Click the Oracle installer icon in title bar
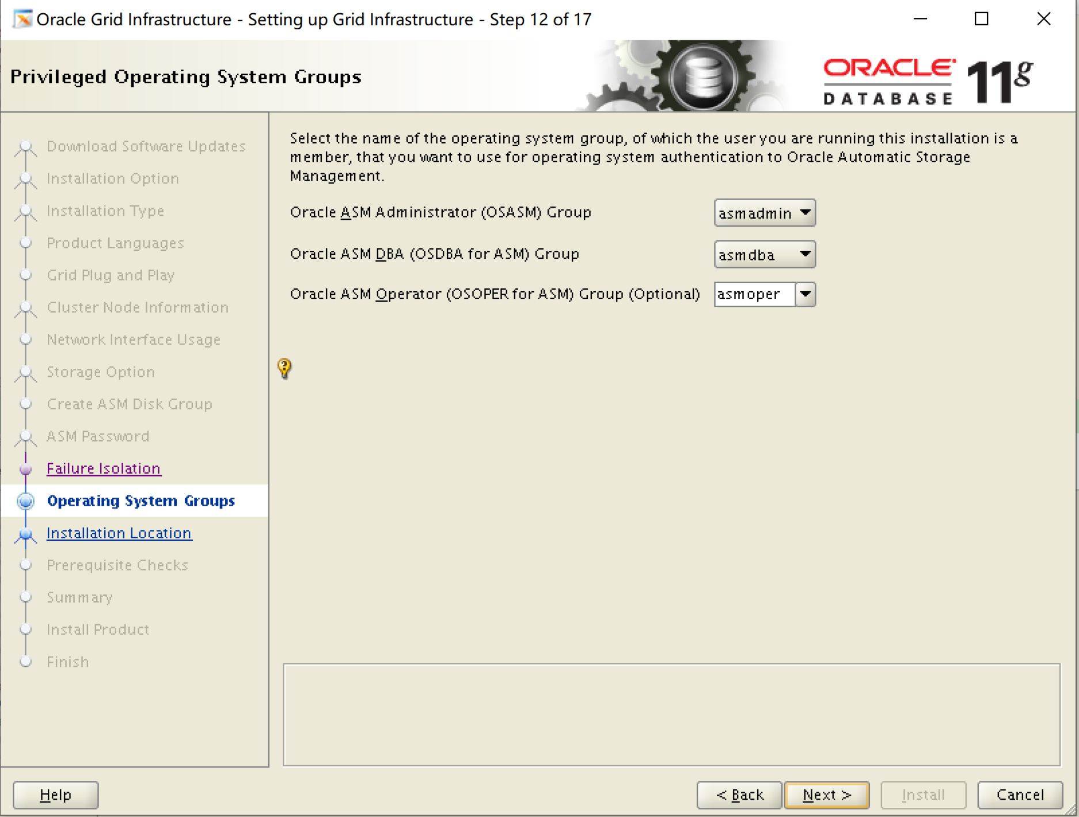Screen dimensions: 1079x817 coord(23,19)
